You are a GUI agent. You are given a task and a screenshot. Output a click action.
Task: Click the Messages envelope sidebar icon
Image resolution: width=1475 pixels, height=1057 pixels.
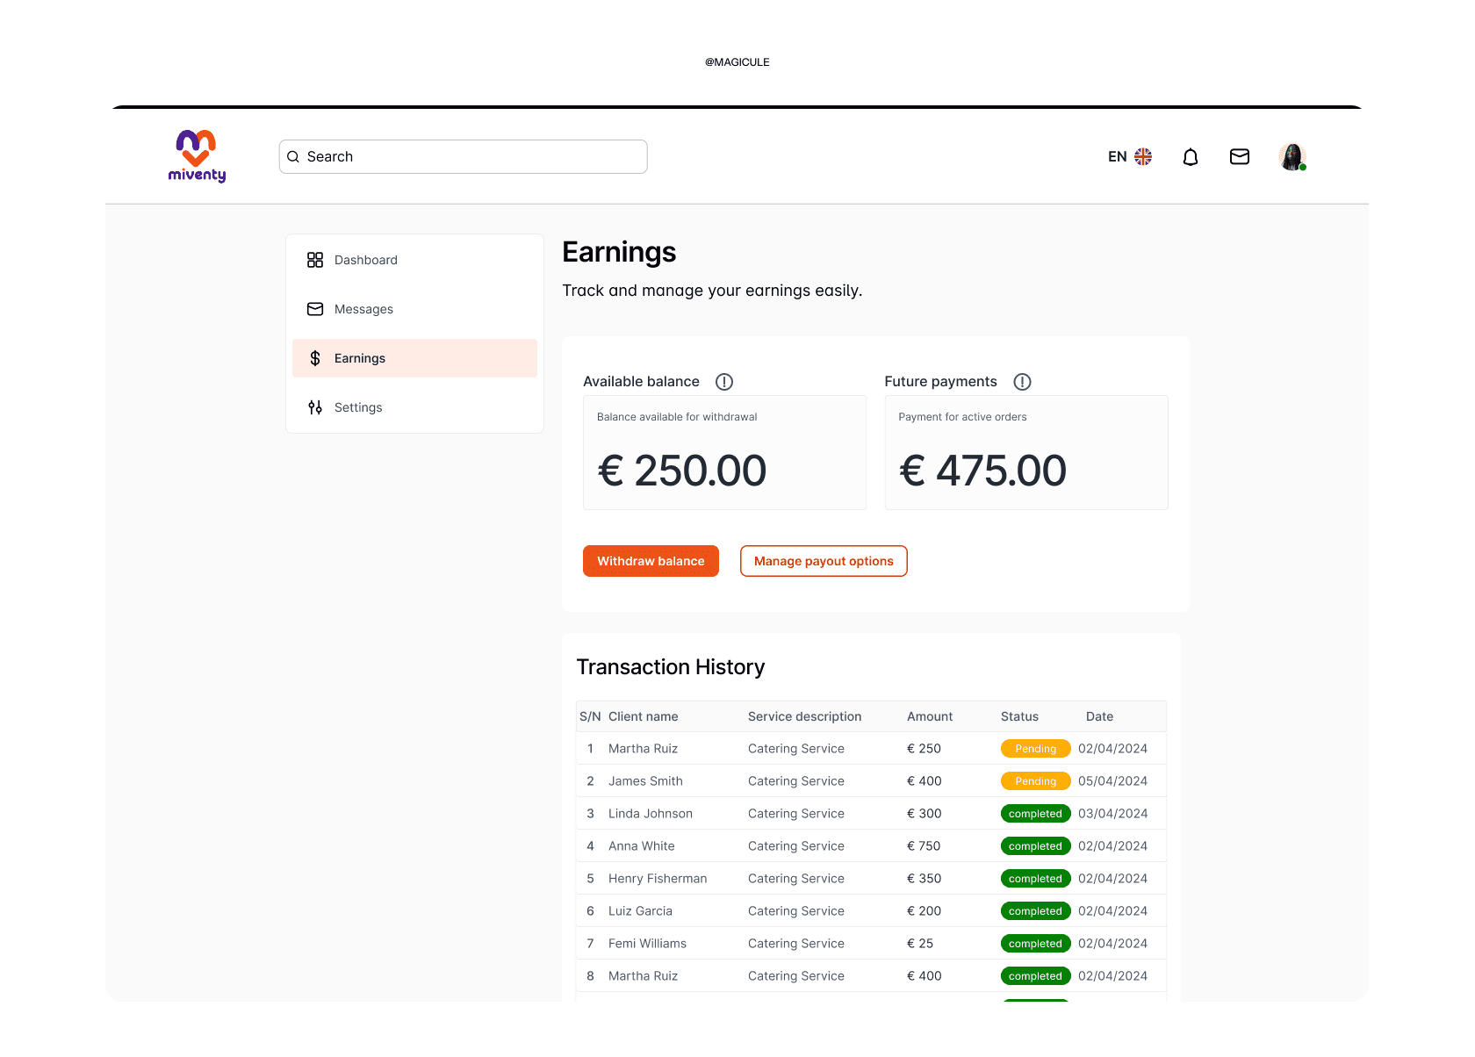(315, 309)
